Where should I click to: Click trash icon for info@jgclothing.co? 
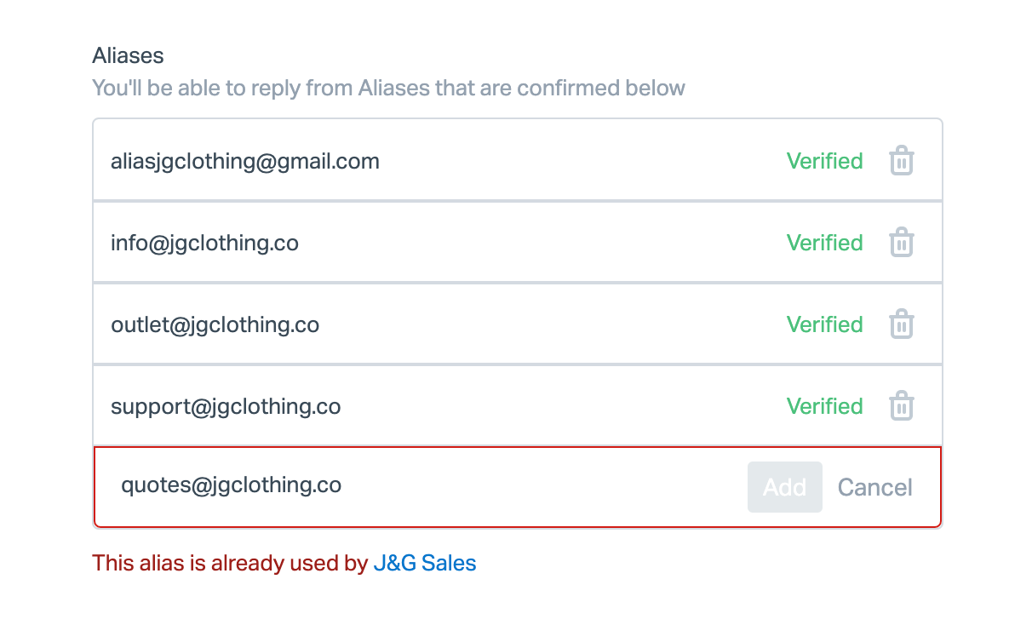point(901,243)
